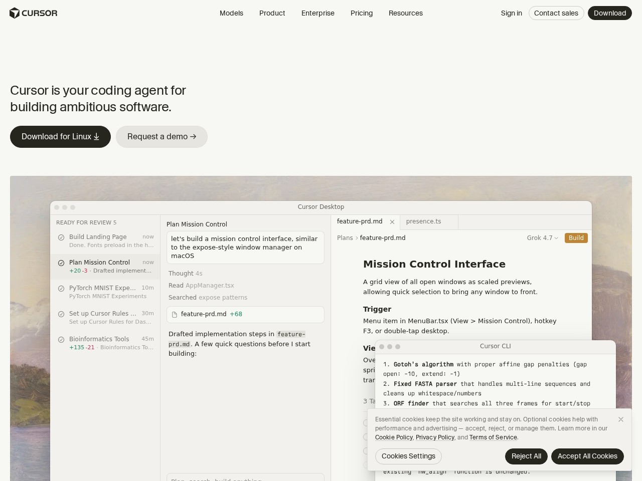The width and height of the screenshot is (642, 481).
Task: Select the Bioinformatics Tools task
Action: (105, 343)
